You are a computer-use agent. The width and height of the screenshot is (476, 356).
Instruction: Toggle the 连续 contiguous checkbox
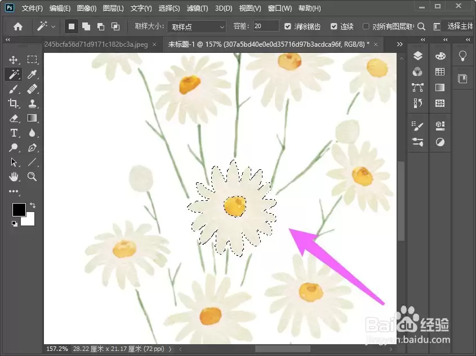333,26
